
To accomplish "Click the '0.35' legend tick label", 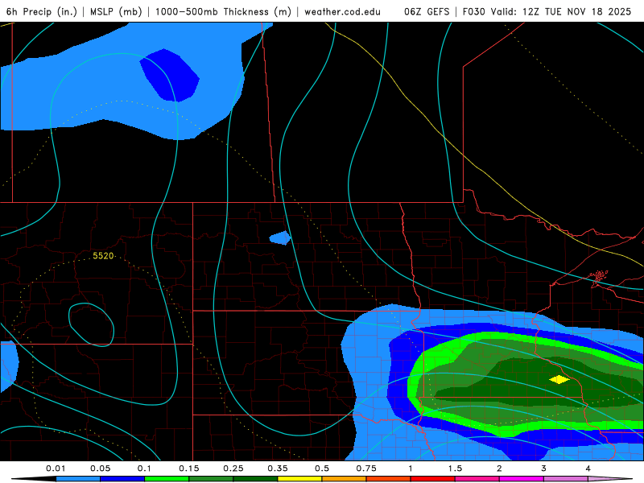I will pyautogui.click(x=278, y=469).
